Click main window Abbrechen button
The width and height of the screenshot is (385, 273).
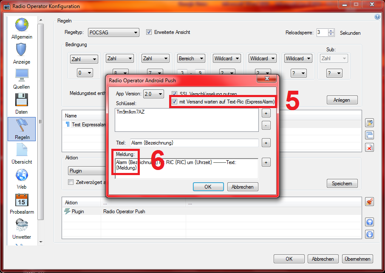pyautogui.click(x=323, y=259)
